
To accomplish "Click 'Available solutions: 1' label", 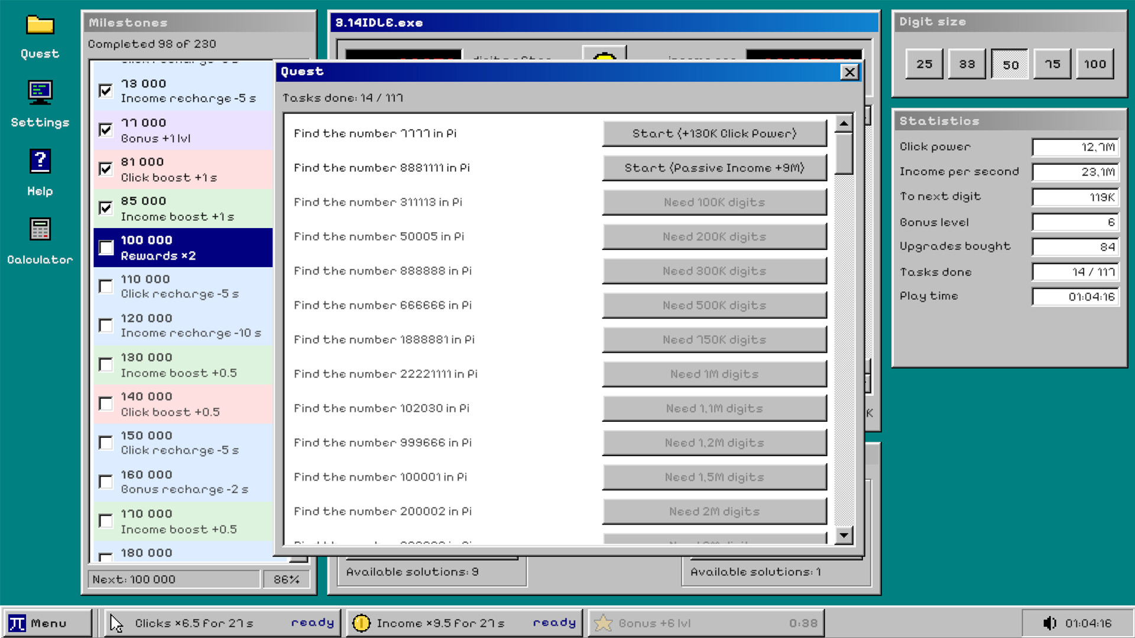I will [x=755, y=572].
